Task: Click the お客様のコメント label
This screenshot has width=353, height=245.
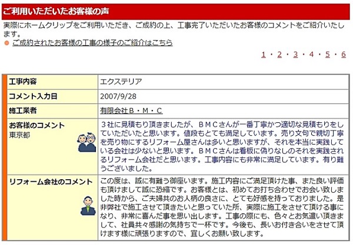Action: (36, 126)
